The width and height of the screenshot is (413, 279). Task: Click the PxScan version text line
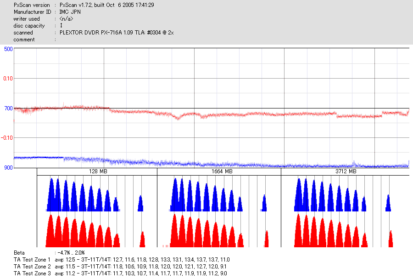(x=84, y=5)
